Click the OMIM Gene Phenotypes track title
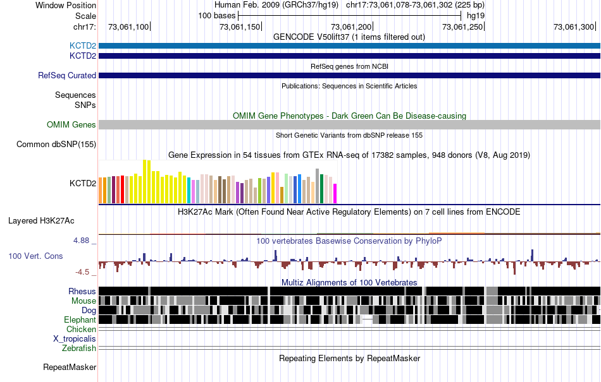The image size is (601, 382). pyautogui.click(x=349, y=116)
